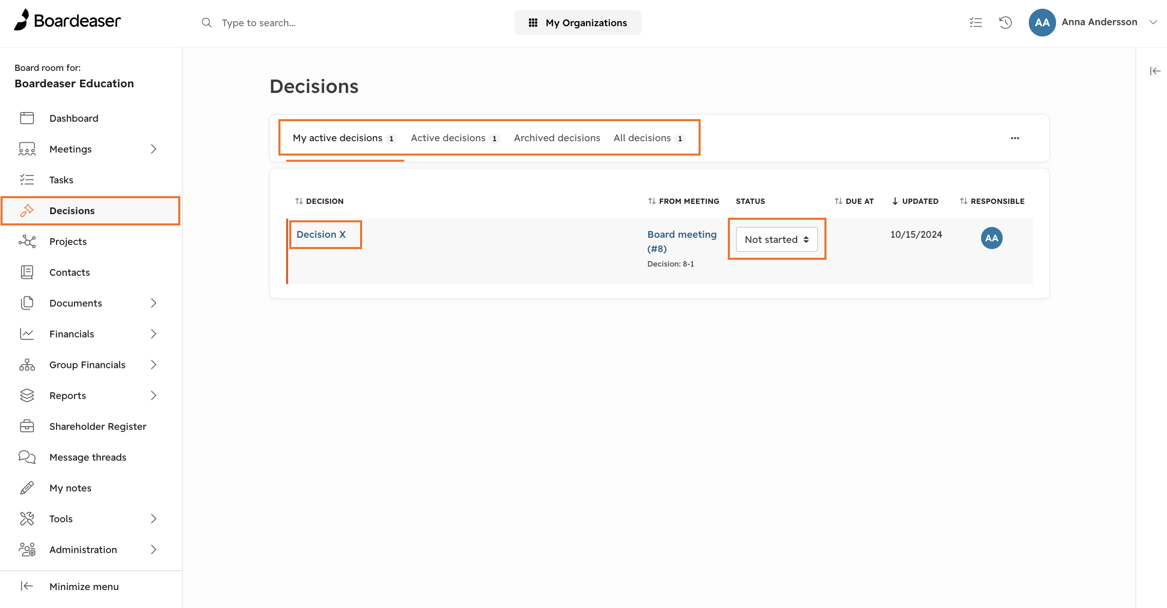1167x608 pixels.
Task: Click the Shareholder Register briefcase icon
Action: [27, 426]
